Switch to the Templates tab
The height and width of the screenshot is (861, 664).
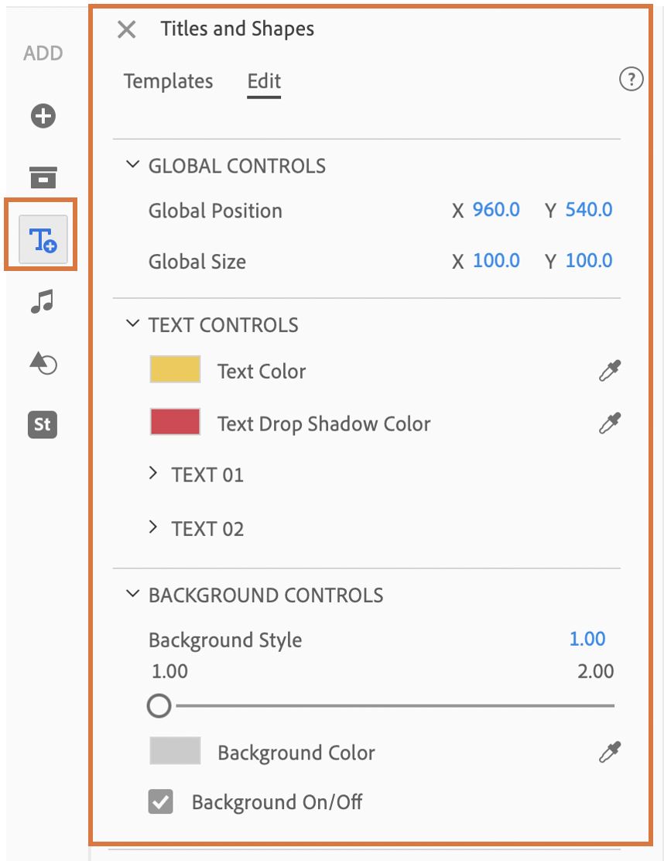[x=168, y=81]
